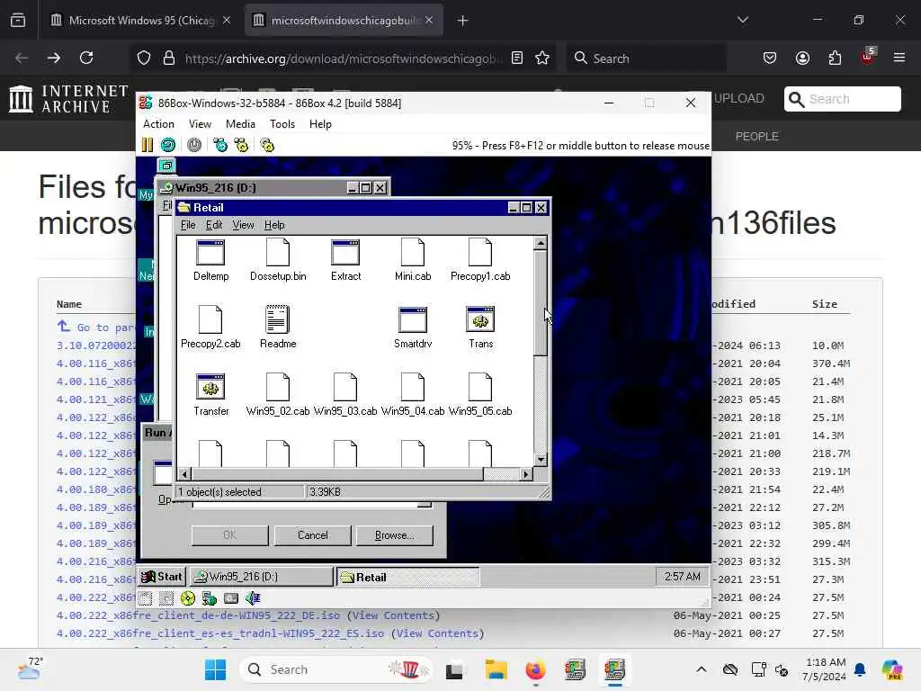Select the Win95_05.cab file
Image resolution: width=921 pixels, height=691 pixels.
click(480, 395)
